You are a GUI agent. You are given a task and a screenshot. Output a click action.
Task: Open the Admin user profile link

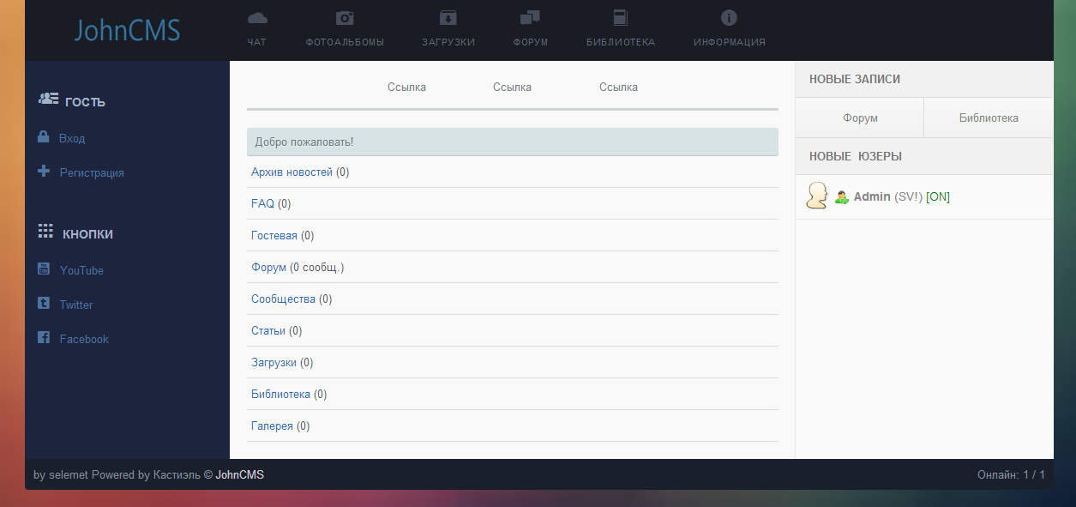(x=872, y=196)
